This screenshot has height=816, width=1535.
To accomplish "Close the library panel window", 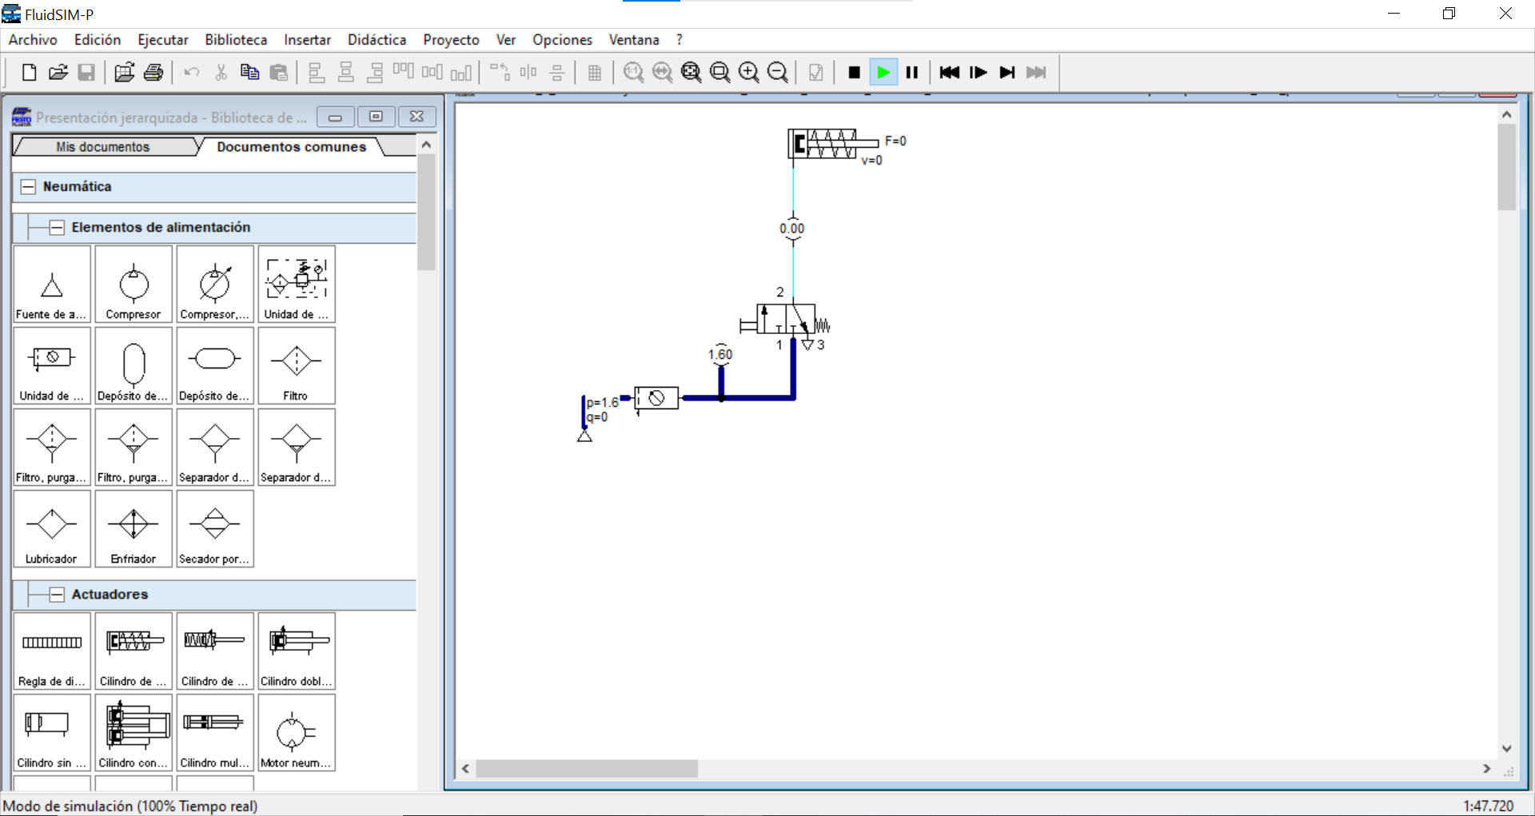I will 417,117.
